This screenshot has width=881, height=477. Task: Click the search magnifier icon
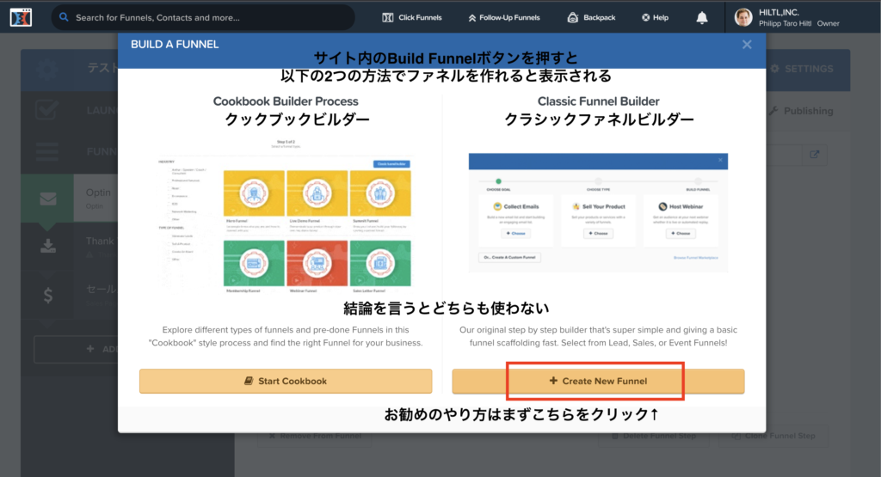(64, 17)
